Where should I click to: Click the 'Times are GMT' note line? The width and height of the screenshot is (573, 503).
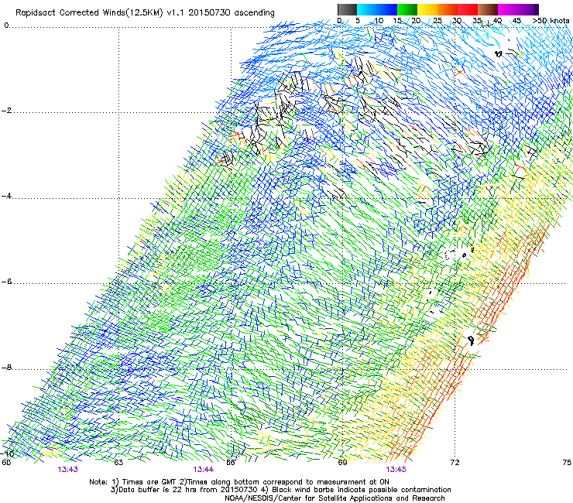pyautogui.click(x=239, y=482)
